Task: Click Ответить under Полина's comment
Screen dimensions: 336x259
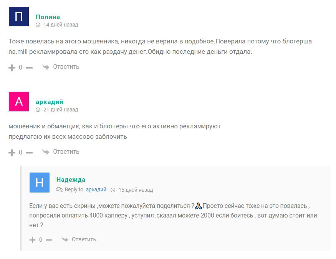Action: tap(66, 67)
